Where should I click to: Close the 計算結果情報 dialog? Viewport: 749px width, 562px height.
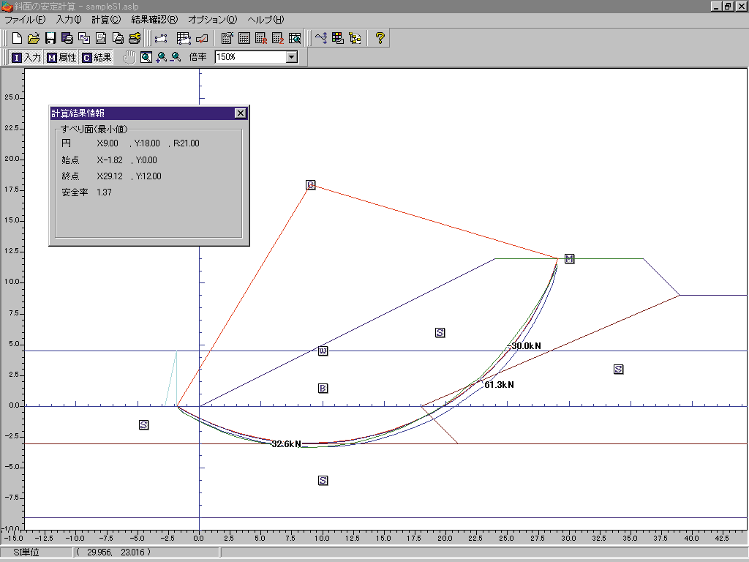point(240,113)
